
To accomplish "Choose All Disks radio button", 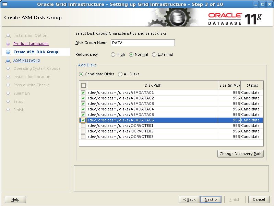I will [x=120, y=74].
